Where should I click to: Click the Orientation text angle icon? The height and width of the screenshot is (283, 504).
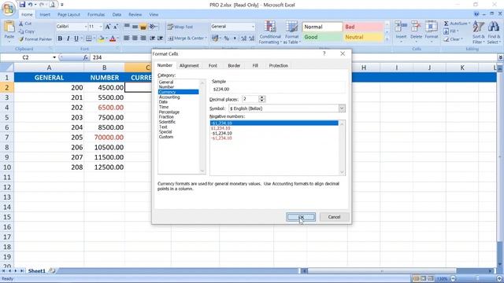click(x=153, y=27)
